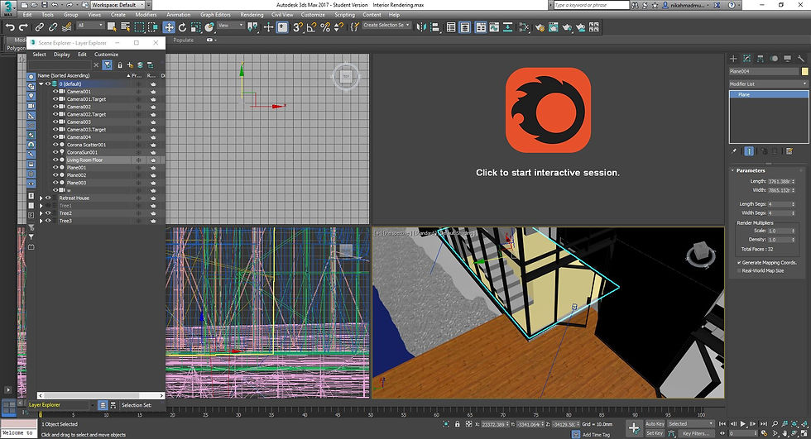
Task: Enable Real-World Map Size checkbox
Action: [x=739, y=270]
